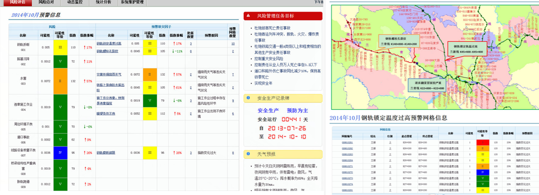539x195 pixels.
Task: Click the 桥梁结构性严重病害 G08 risk name
Action: click(23, 168)
